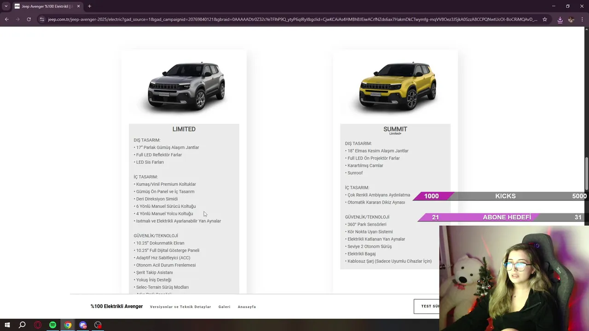
Task: Click the page vertical scrollbar thumb
Action: coord(586,173)
